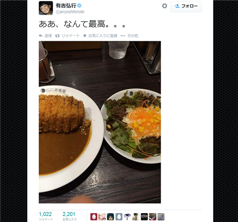238x222 pixels.
Task: Click the retweet arrows icon
Action: coord(58,36)
